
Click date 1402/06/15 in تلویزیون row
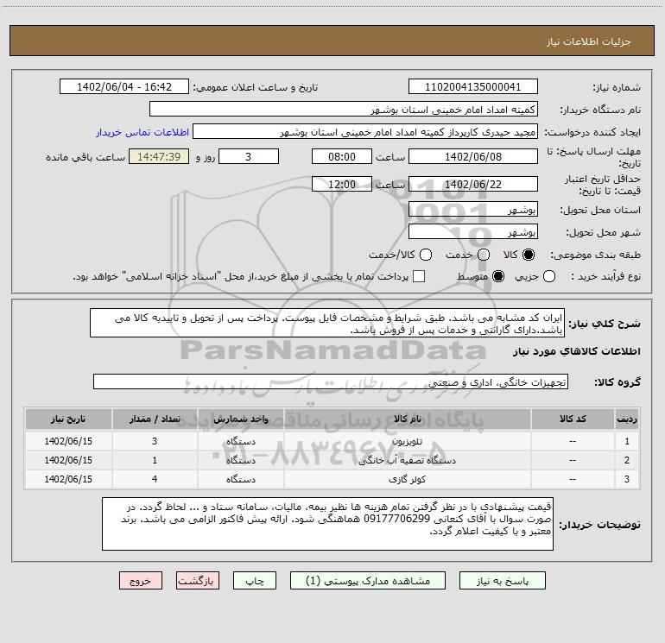(x=68, y=441)
